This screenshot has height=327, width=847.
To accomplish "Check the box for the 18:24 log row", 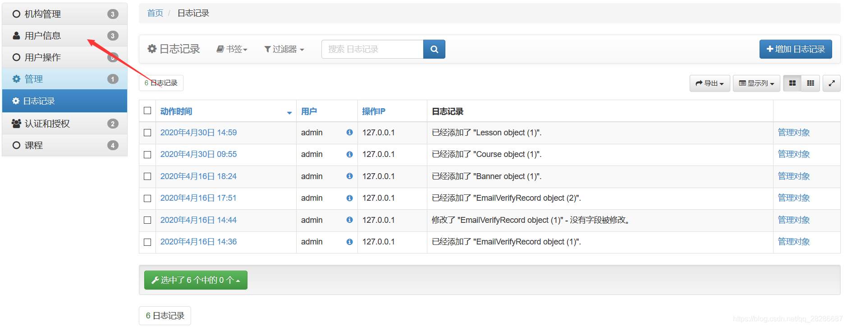I will tap(147, 176).
